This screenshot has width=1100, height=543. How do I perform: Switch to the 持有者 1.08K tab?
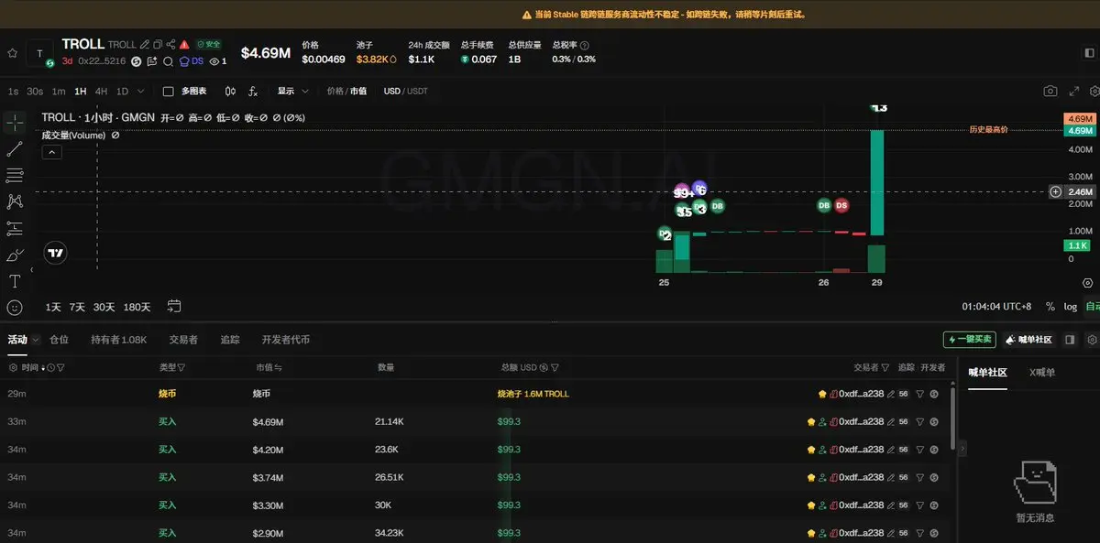(x=118, y=340)
